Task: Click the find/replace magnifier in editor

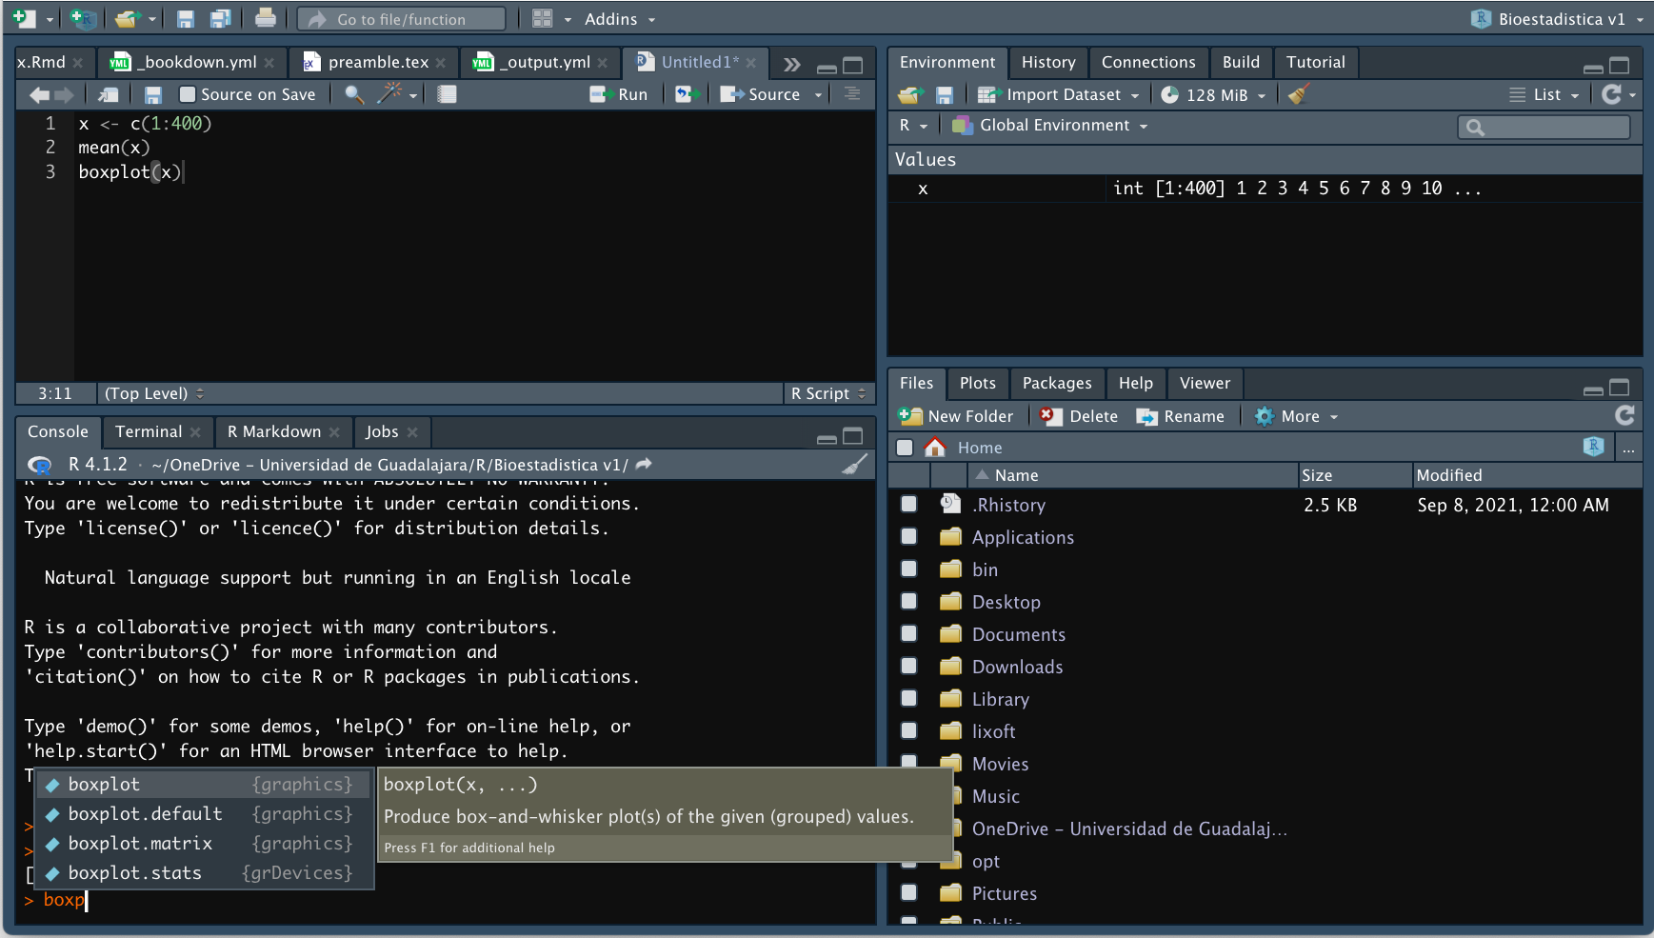Action: [x=353, y=94]
